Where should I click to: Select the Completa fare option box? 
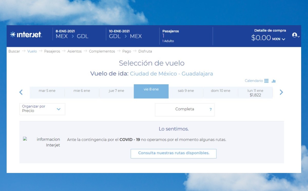[x=184, y=109]
